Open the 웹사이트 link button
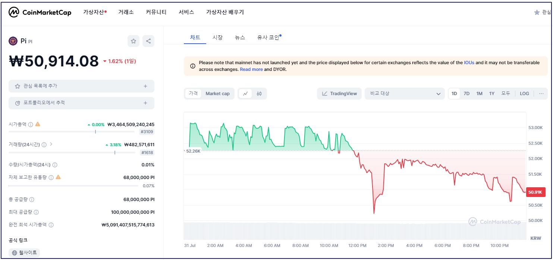This screenshot has width=553, height=260. pyautogui.click(x=25, y=253)
